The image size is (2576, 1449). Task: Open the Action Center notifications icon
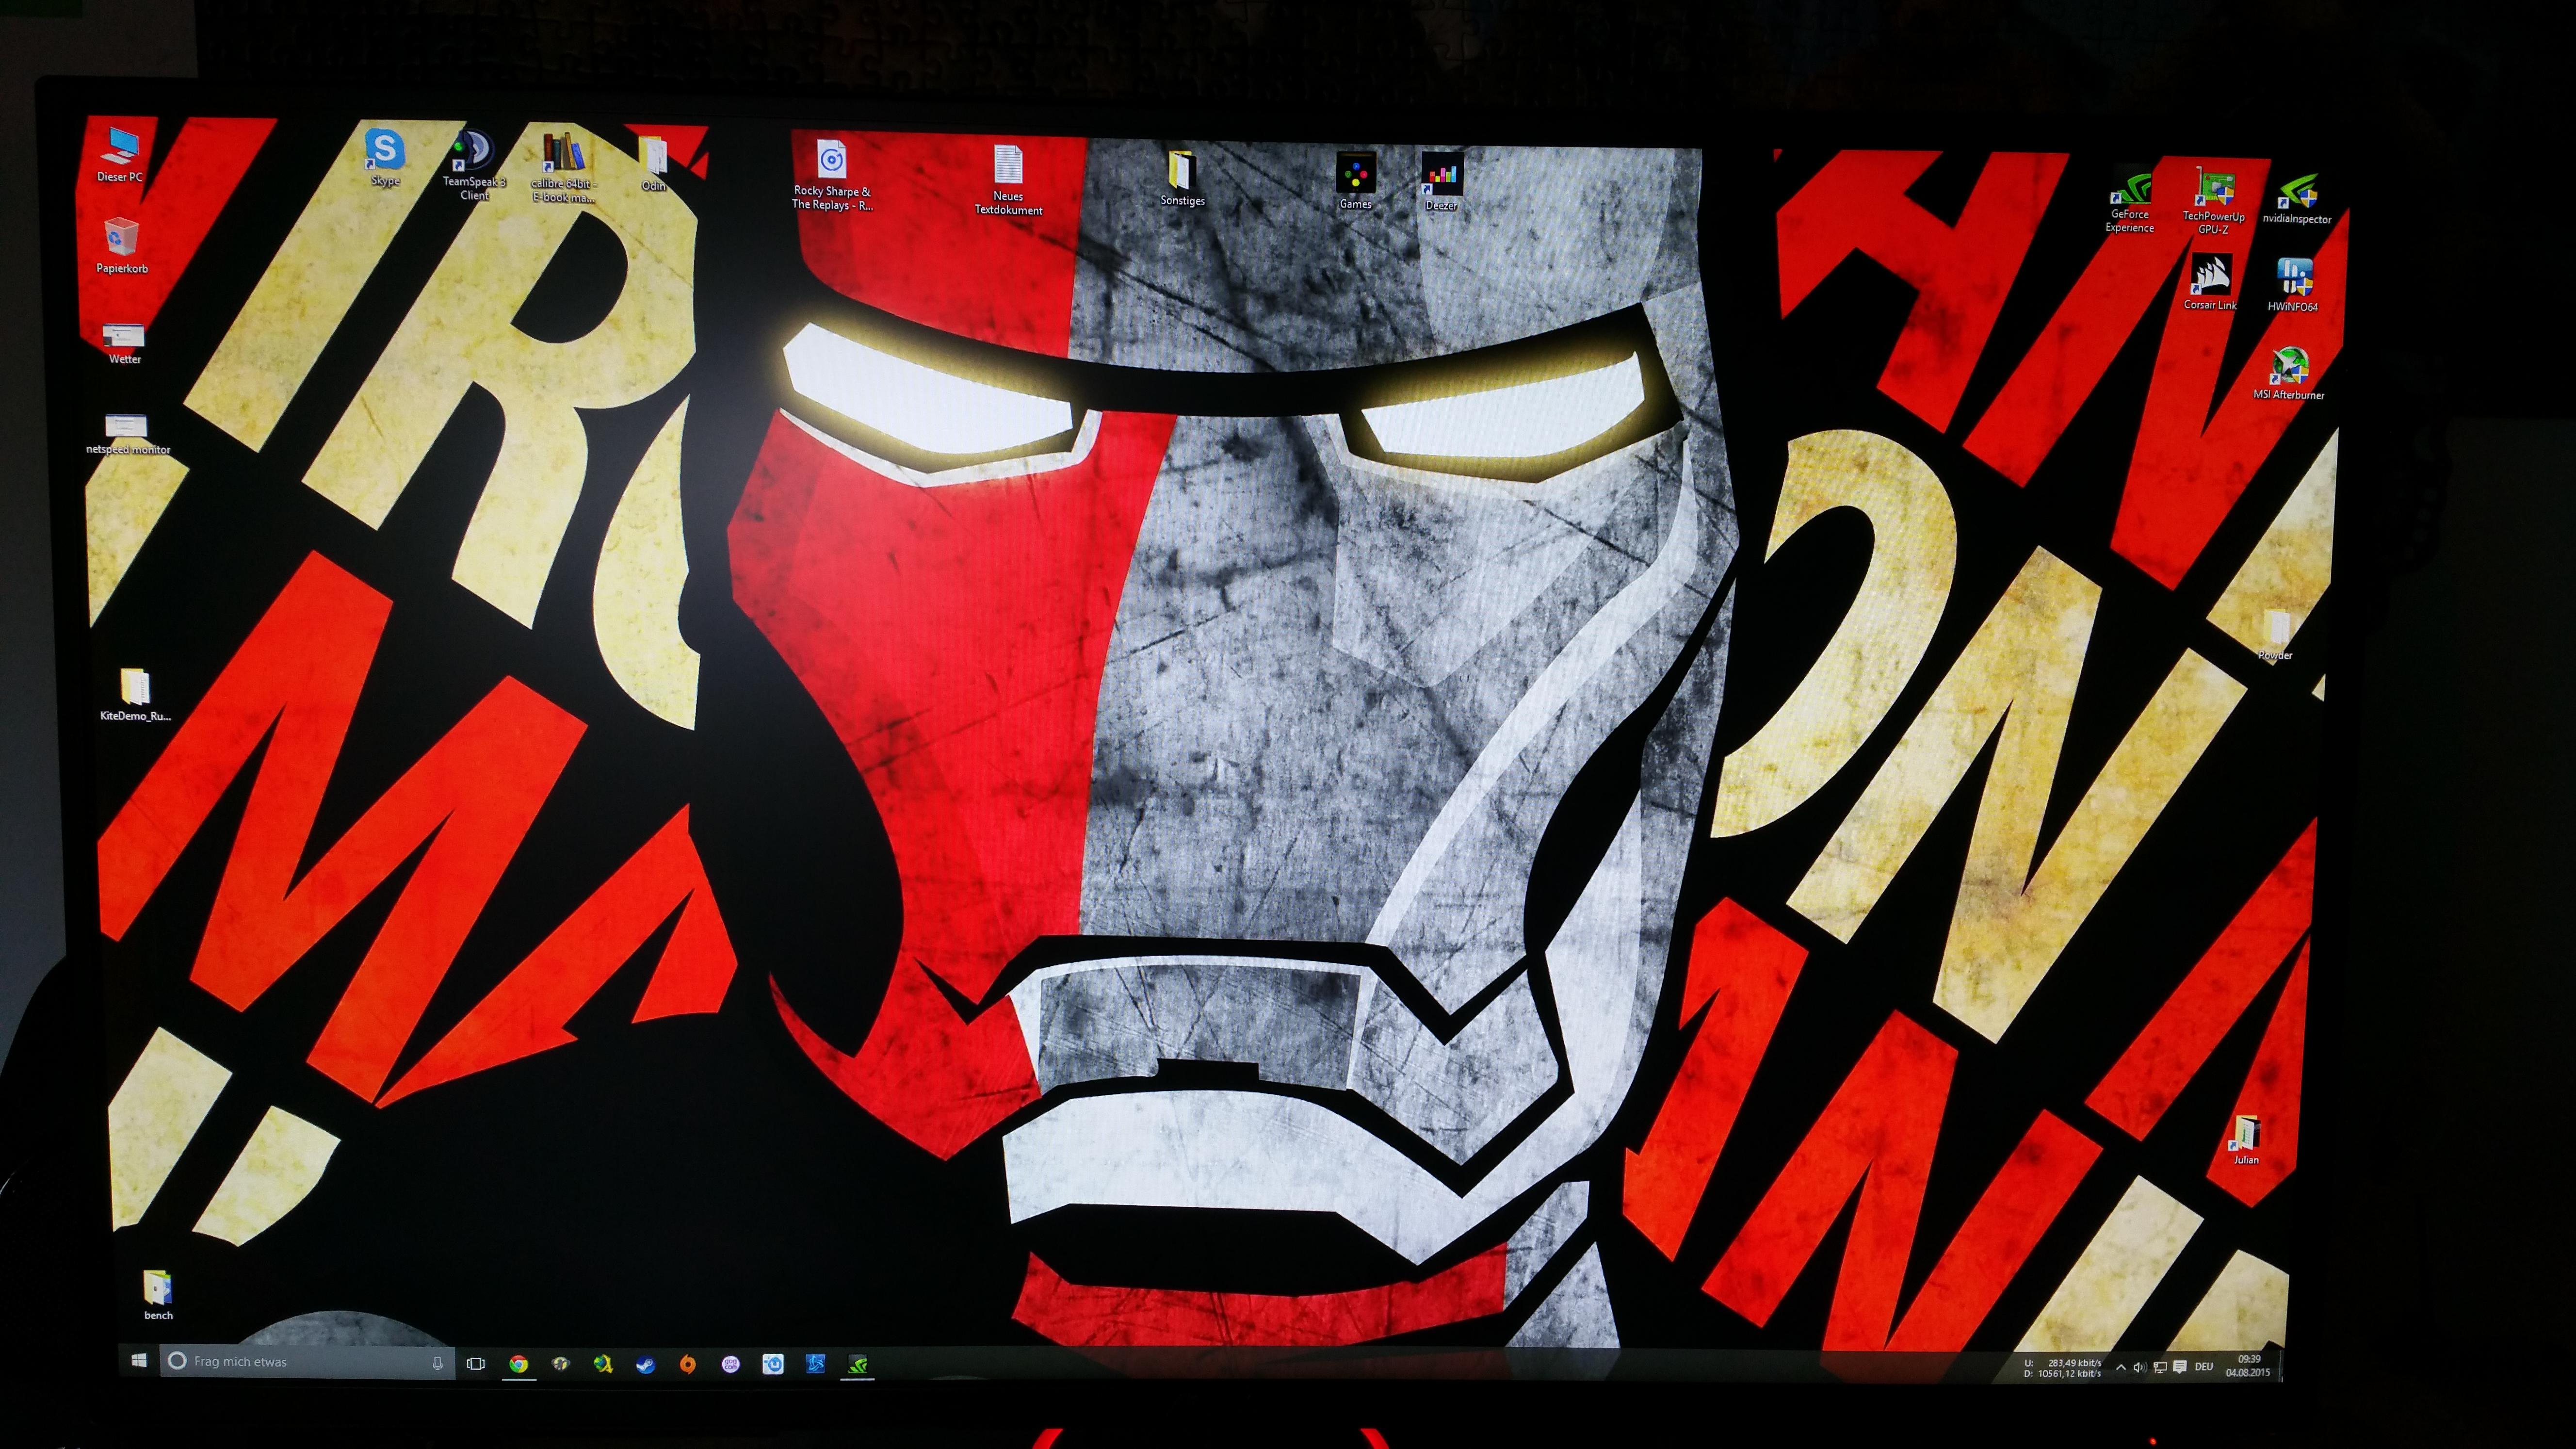[2180, 1367]
